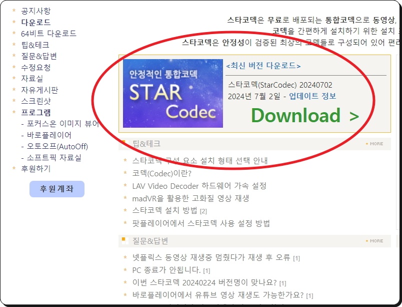Open 이번 스타코덱 20240224 버전명이 맞나요? question
Image resolution: width=402 pixels, height=307 pixels.
pos(204,282)
